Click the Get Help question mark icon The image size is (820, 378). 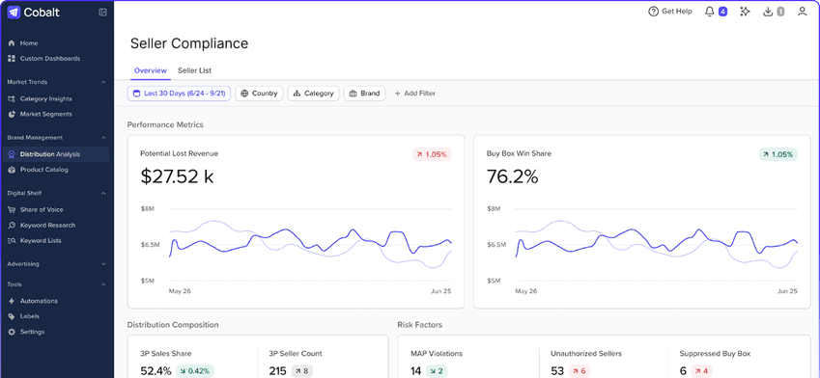pyautogui.click(x=653, y=12)
